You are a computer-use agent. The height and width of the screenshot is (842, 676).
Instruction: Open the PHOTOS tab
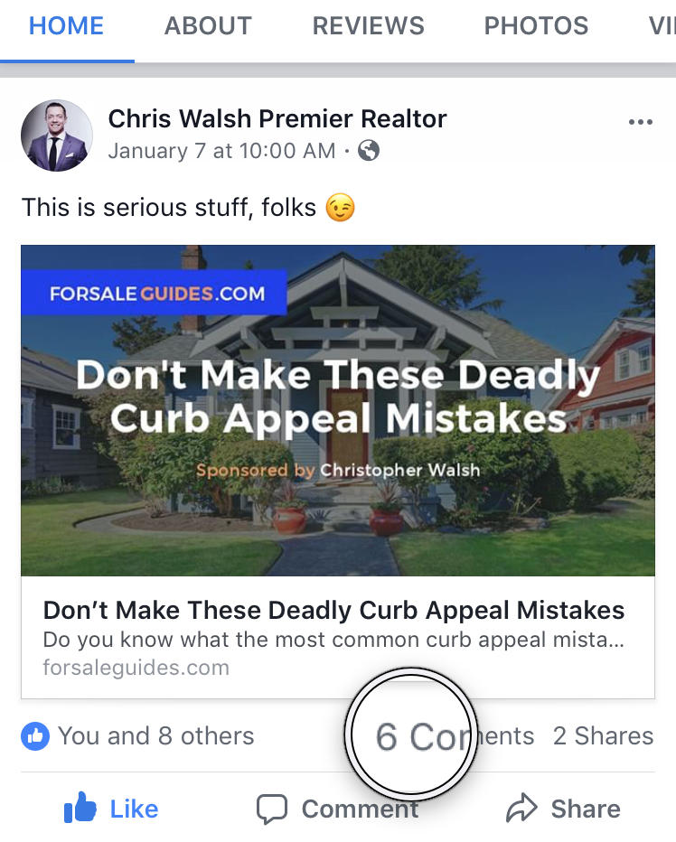[536, 26]
